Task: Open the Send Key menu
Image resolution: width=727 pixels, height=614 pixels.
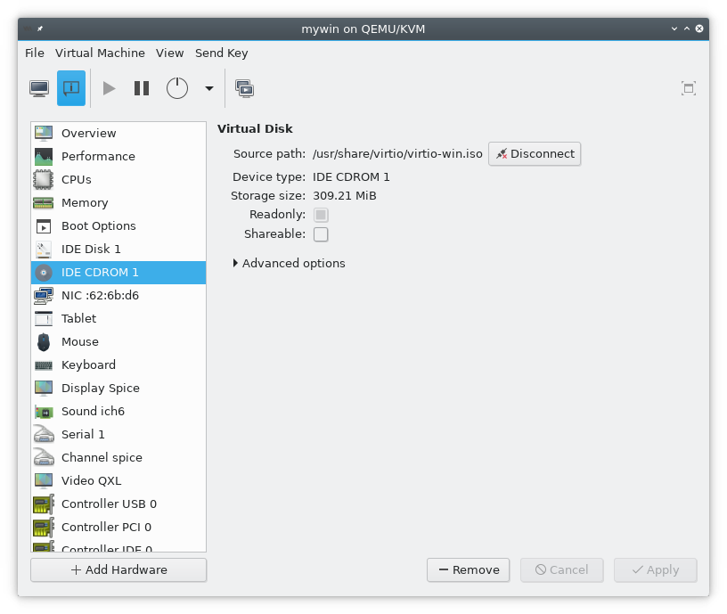Action: (x=221, y=53)
